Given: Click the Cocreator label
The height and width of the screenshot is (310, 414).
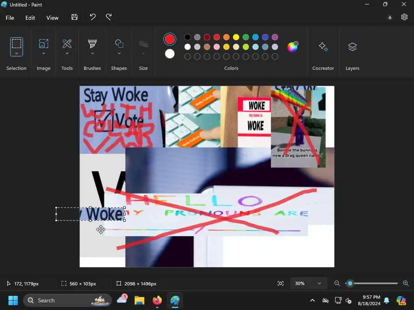Looking at the screenshot, I should tap(323, 68).
